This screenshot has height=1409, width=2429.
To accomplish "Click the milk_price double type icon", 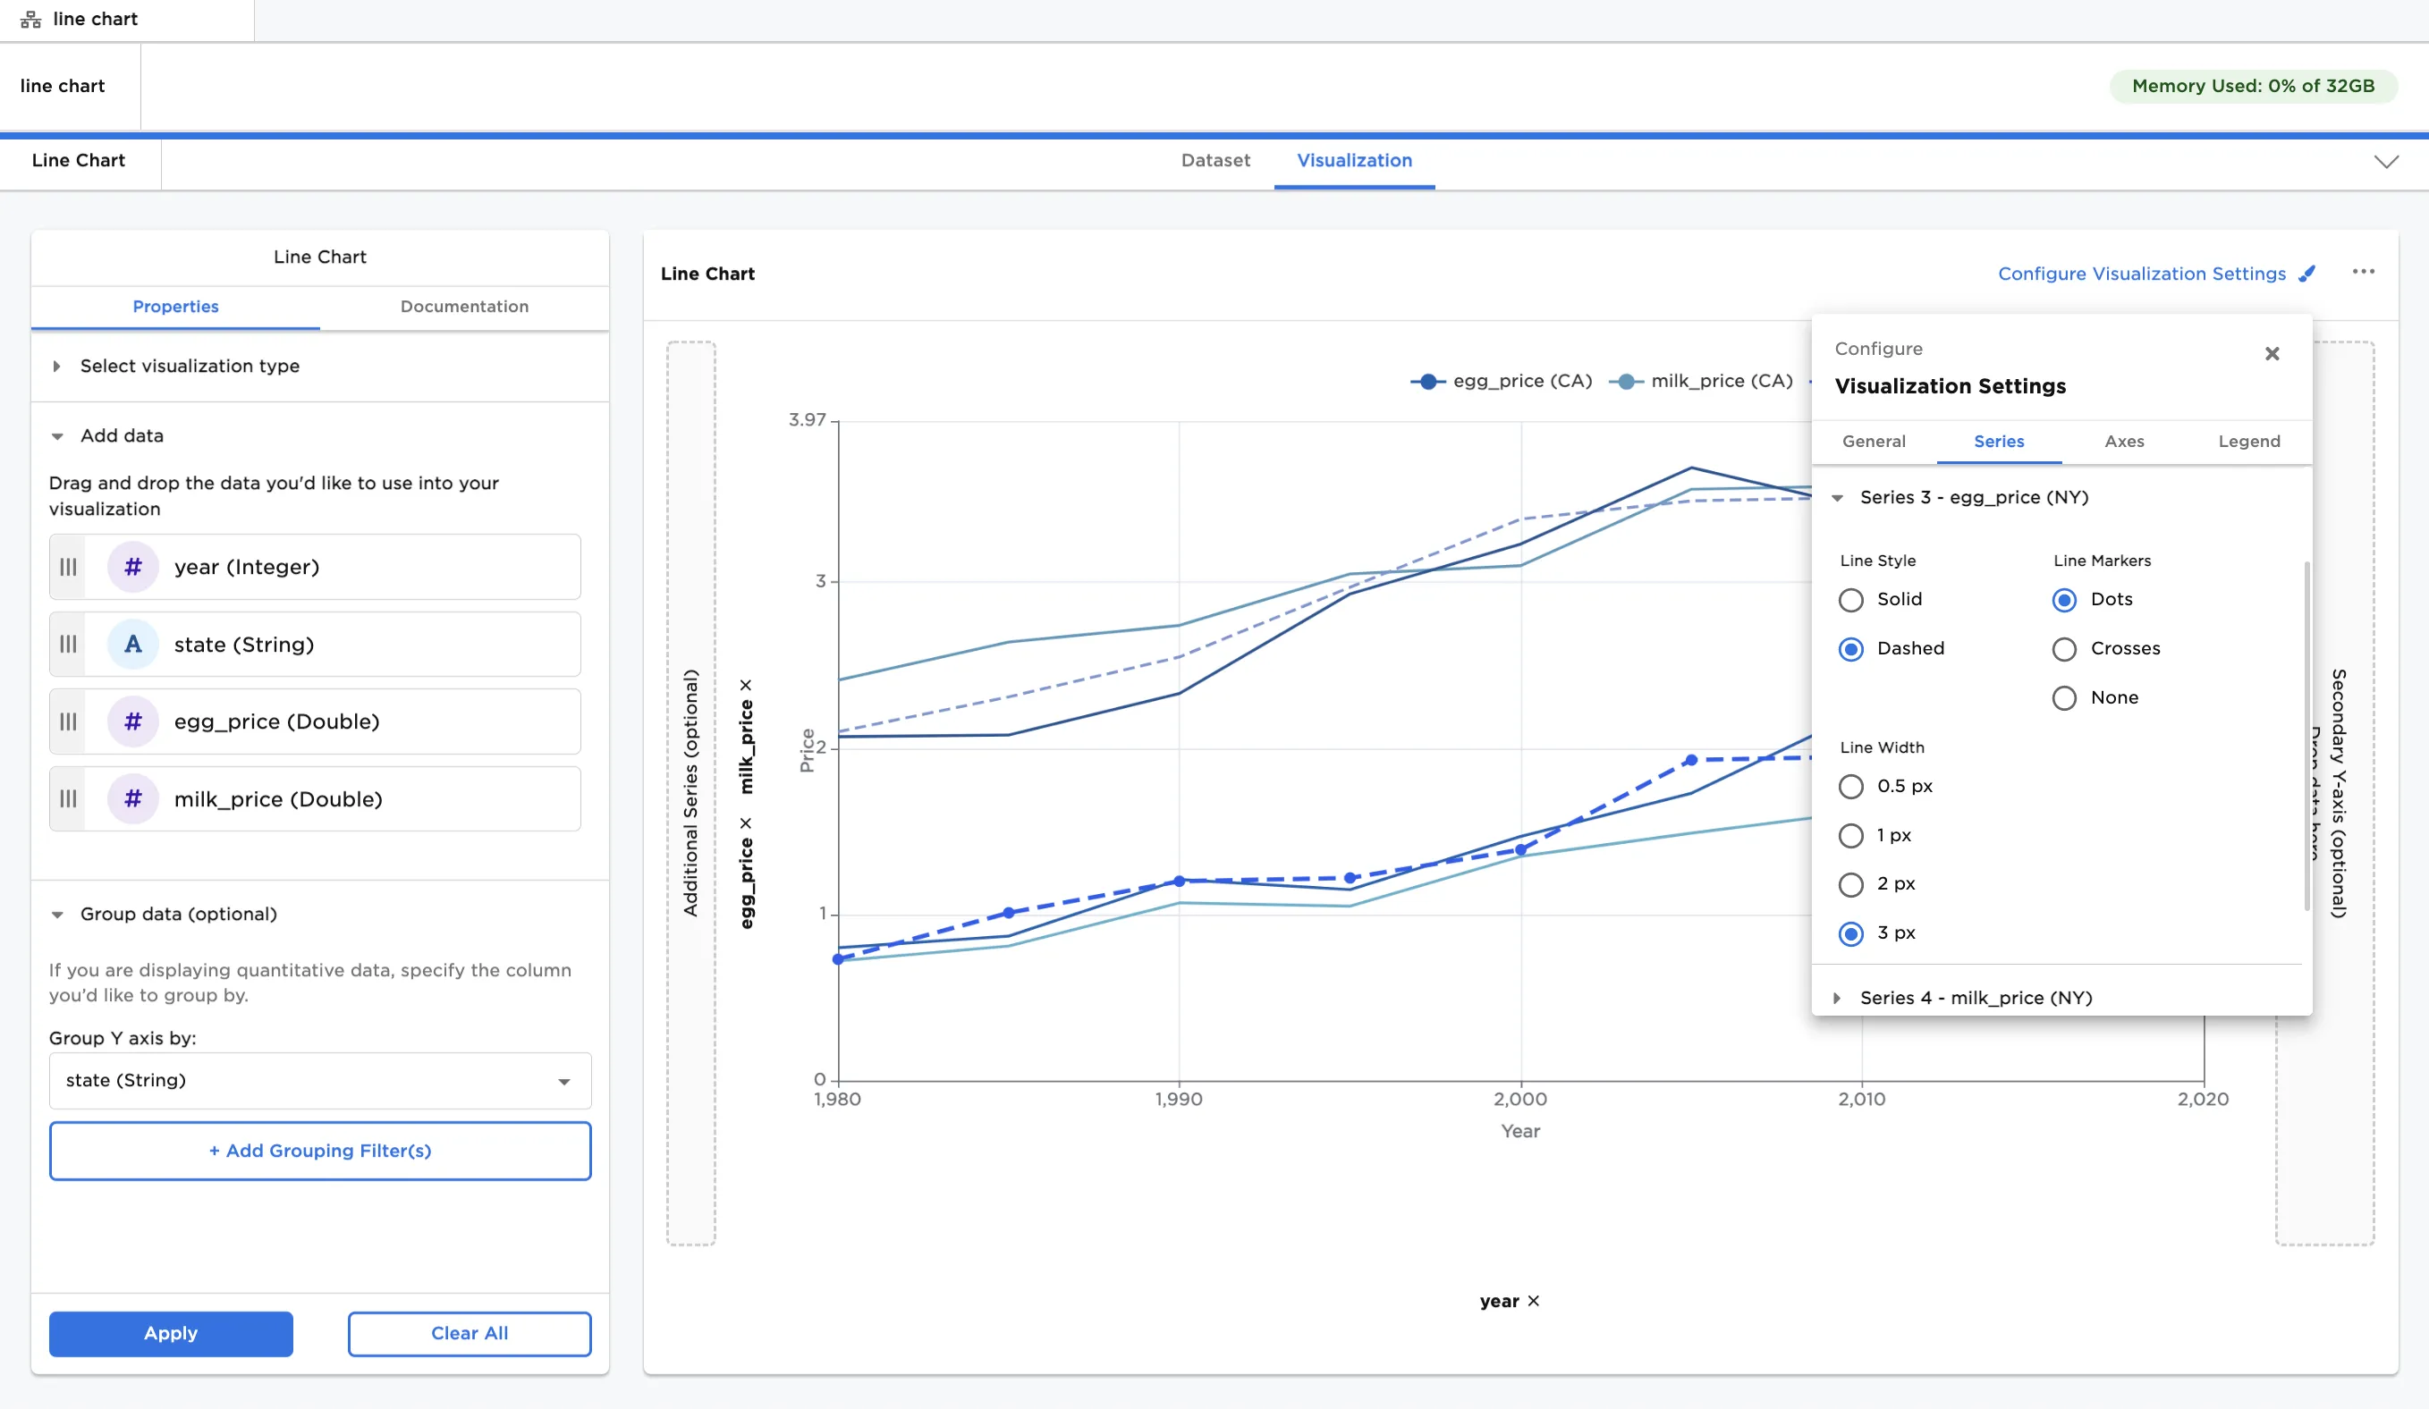I will tap(133, 799).
